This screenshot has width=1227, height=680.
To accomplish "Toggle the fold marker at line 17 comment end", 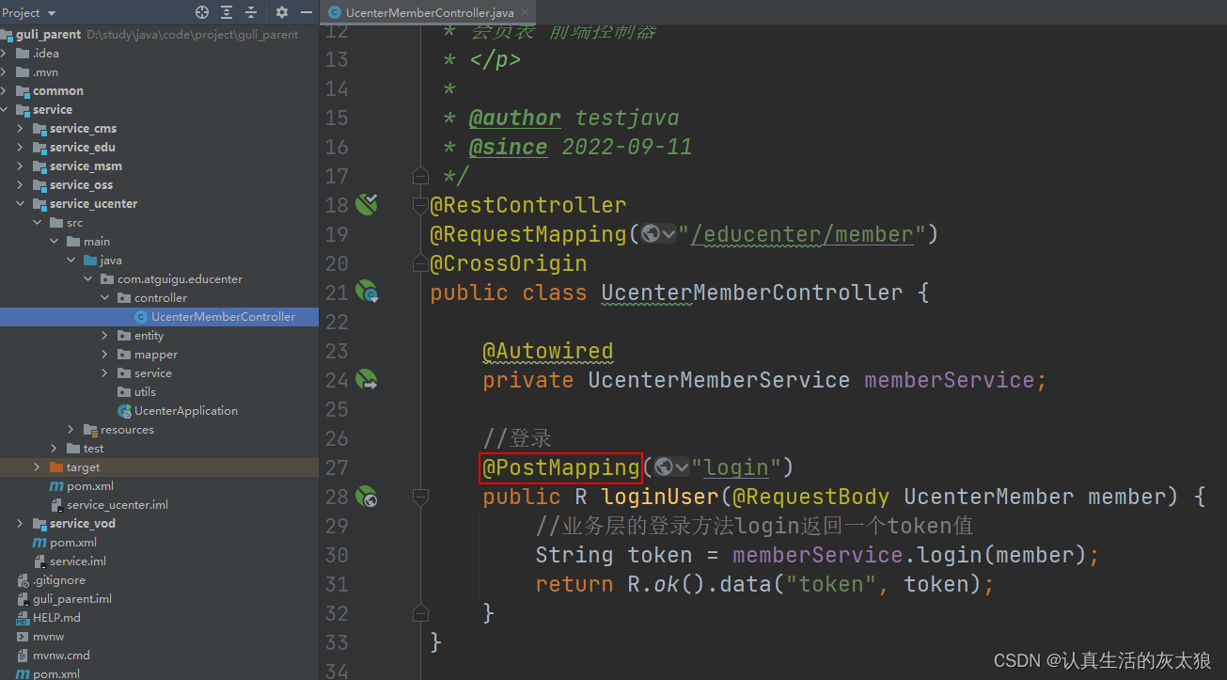I will pos(420,175).
